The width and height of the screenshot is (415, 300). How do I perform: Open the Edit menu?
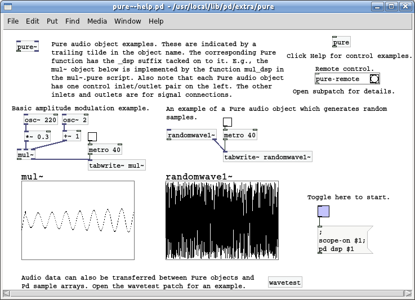(x=32, y=21)
